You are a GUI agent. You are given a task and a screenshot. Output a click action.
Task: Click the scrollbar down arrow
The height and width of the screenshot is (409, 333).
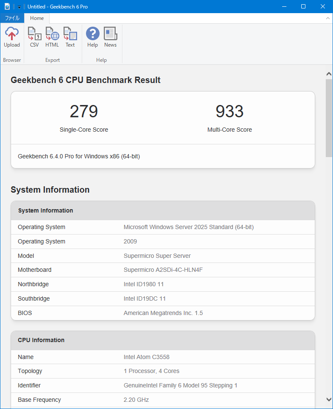[x=329, y=399]
